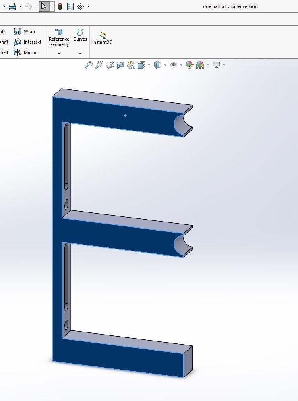Open View Orientation dropdown arrow
Viewport: 298px width, 401px height.
tap(149, 65)
